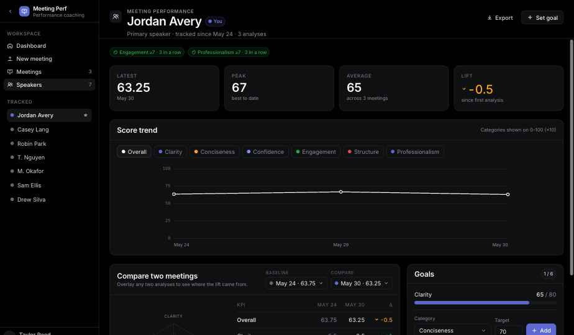This screenshot has height=335, width=574.
Task: Click the plus icon on Set goal
Action: tap(530, 17)
